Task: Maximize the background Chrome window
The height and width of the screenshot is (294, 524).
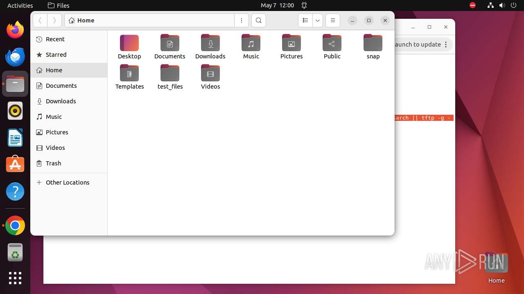Action: tap(429, 27)
